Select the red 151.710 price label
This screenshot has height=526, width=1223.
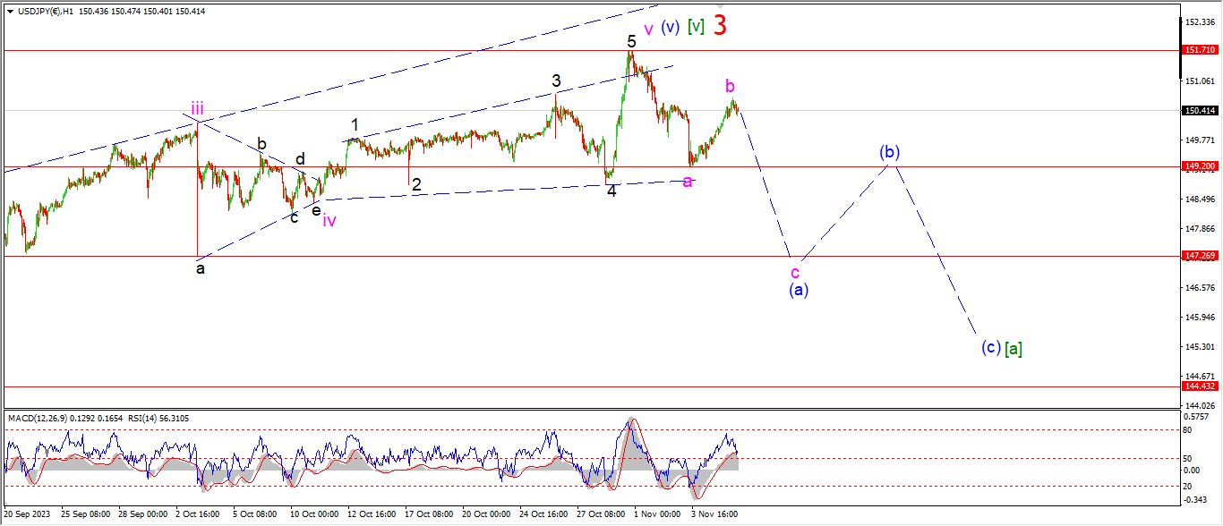1198,51
